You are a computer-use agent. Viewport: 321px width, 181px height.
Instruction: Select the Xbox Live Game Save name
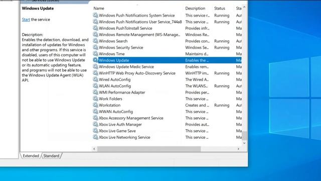pyautogui.click(x=117, y=131)
